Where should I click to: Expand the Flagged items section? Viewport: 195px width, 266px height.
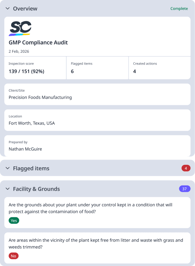click(x=7, y=168)
